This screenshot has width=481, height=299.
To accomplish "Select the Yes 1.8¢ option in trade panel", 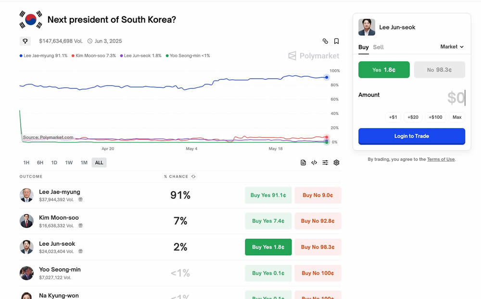I will [x=384, y=70].
